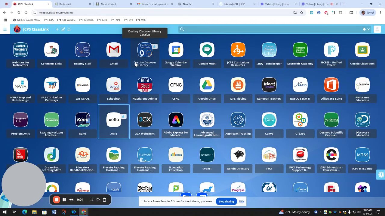Pause the Loom recording
Viewport: 385px width, 216px height.
[64, 199]
